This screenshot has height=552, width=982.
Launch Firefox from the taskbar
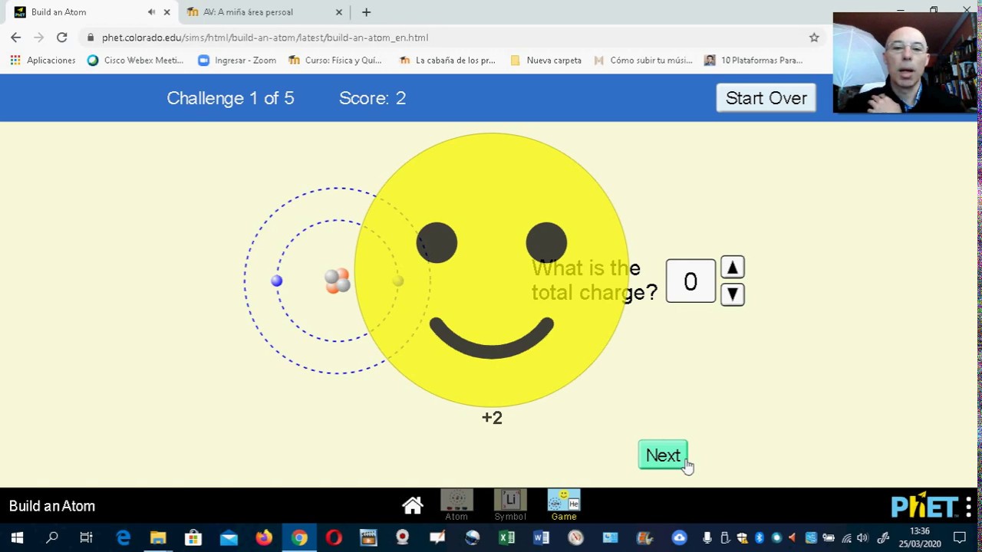(x=264, y=538)
